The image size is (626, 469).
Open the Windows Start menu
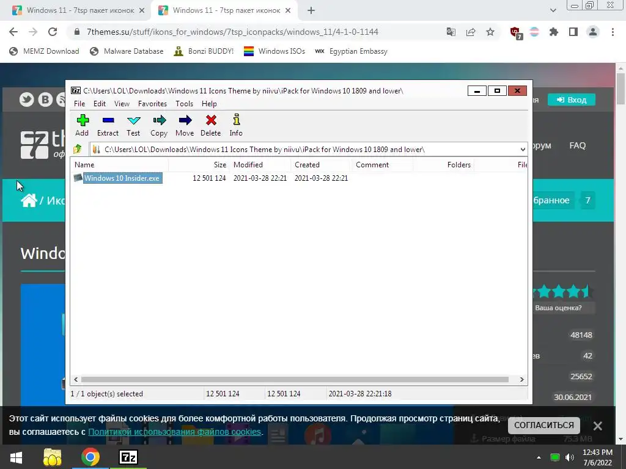pos(16,457)
